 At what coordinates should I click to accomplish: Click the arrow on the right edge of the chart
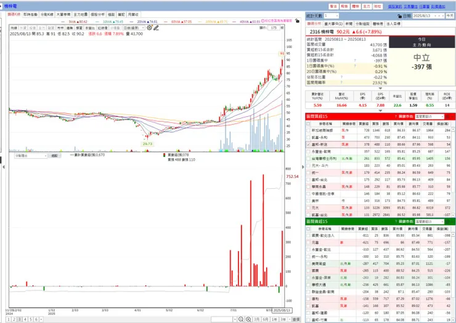click(x=303, y=167)
